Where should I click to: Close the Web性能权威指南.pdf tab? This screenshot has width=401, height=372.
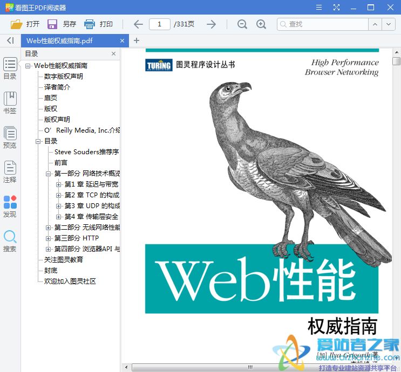123,40
